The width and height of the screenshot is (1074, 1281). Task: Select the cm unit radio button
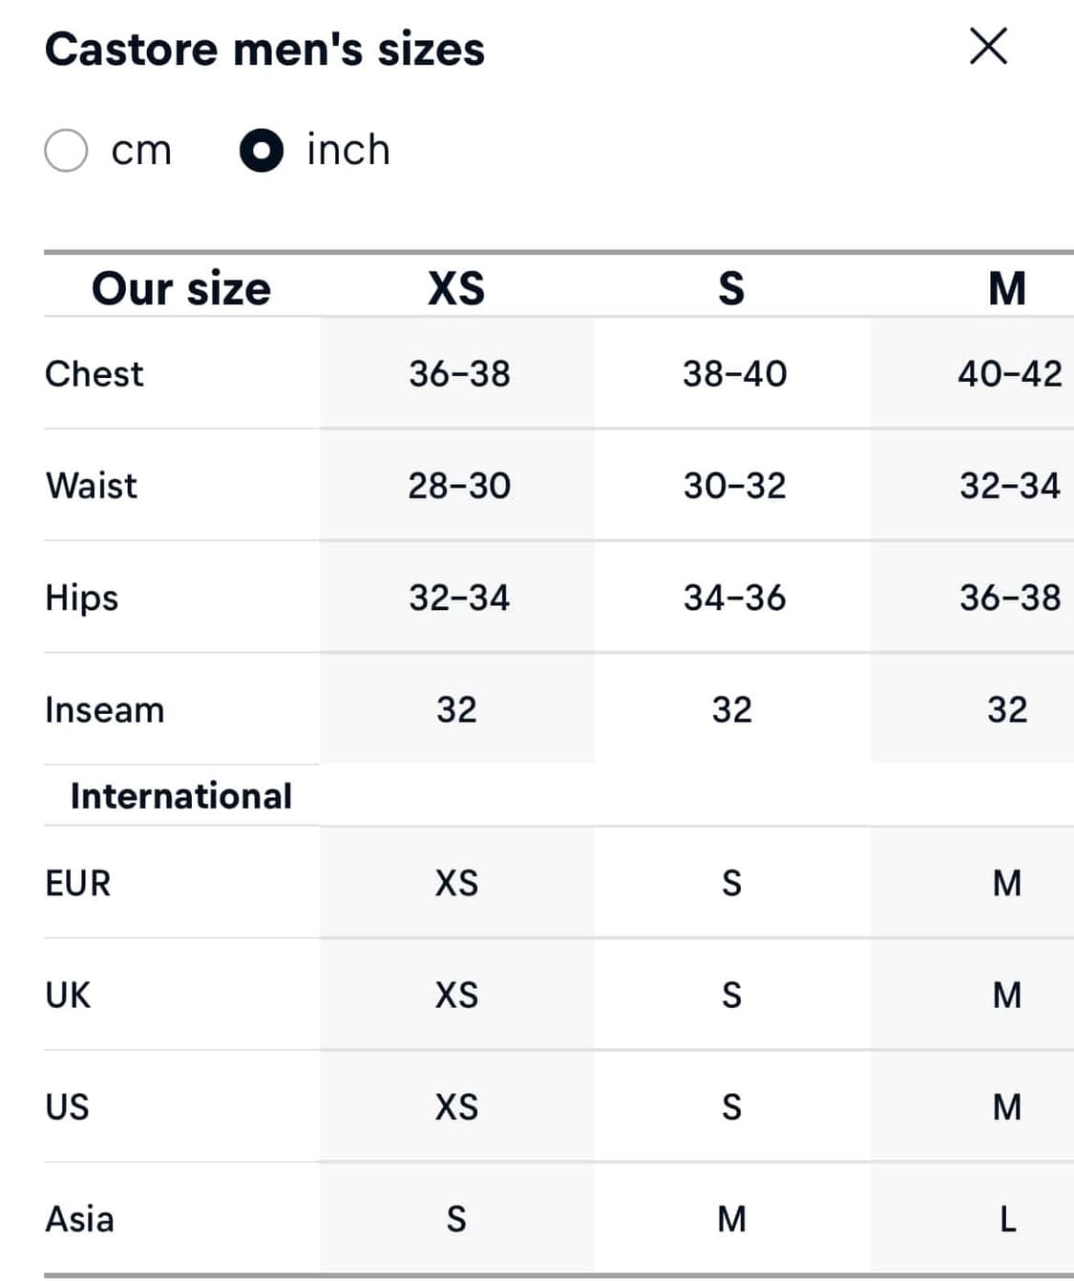tap(67, 151)
